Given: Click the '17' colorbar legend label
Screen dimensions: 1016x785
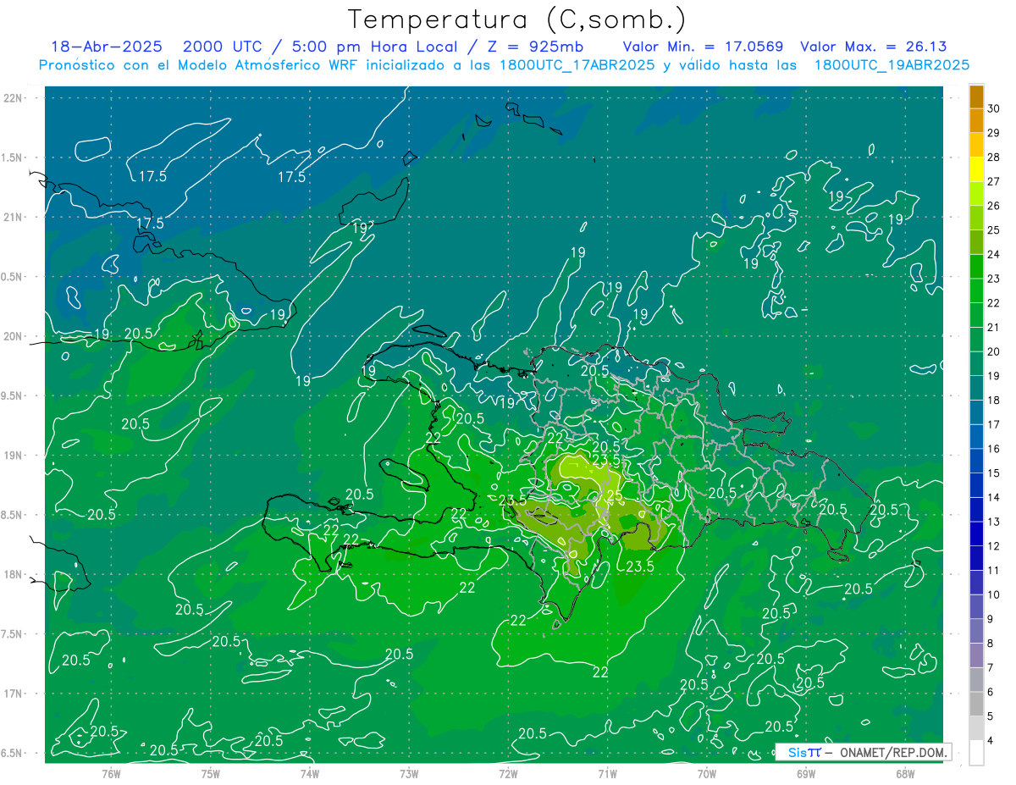Looking at the screenshot, I should (x=994, y=423).
